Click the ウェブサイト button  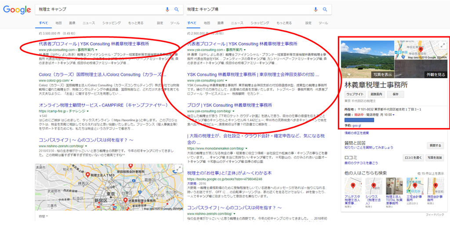[x=355, y=94]
